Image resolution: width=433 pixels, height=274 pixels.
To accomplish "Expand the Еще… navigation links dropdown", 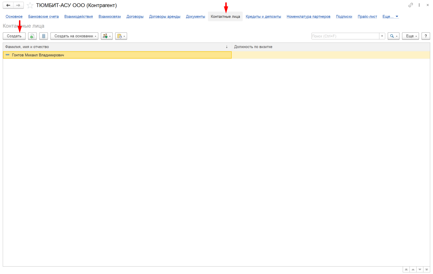I will tap(390, 16).
